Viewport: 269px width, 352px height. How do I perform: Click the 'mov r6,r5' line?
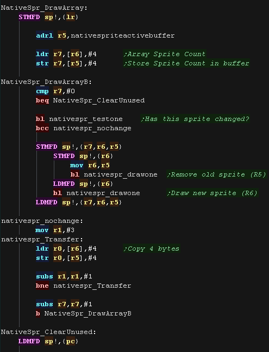(x=90, y=165)
